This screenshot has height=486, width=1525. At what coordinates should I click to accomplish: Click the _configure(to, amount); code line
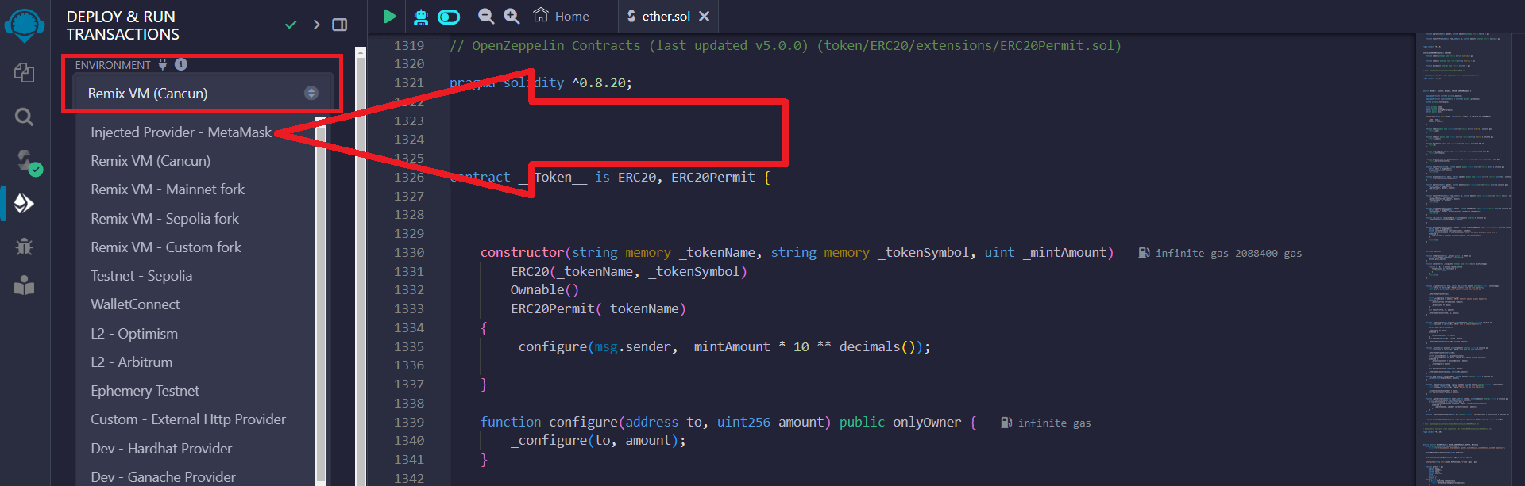[x=597, y=440]
